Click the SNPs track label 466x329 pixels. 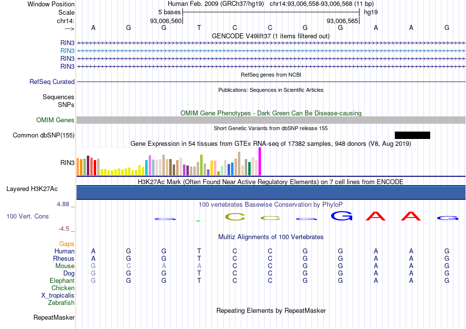(x=66, y=105)
